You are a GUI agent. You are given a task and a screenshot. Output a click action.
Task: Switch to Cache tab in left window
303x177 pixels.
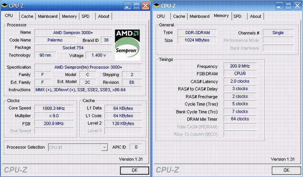coord(27,16)
